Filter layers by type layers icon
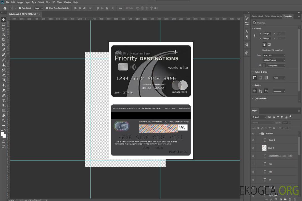The height and width of the screenshot is (201, 302). coord(278,117)
